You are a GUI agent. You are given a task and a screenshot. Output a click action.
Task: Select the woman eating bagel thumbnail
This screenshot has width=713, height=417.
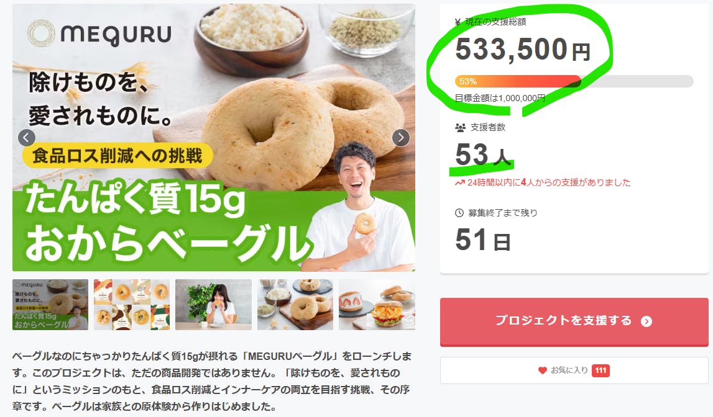(x=213, y=305)
